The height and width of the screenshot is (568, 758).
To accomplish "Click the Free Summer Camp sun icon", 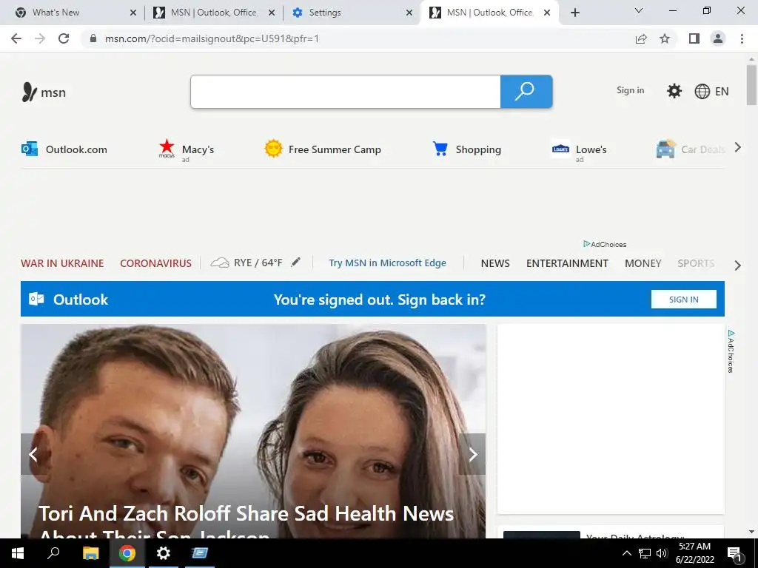I will (x=273, y=148).
